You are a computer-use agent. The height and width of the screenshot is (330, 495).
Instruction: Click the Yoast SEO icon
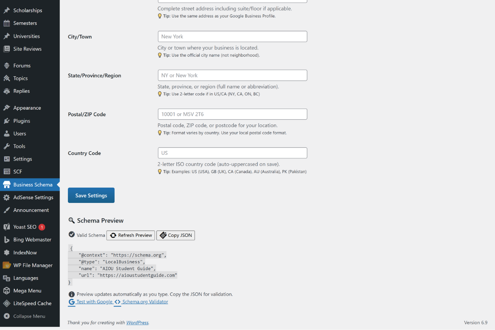(x=7, y=227)
